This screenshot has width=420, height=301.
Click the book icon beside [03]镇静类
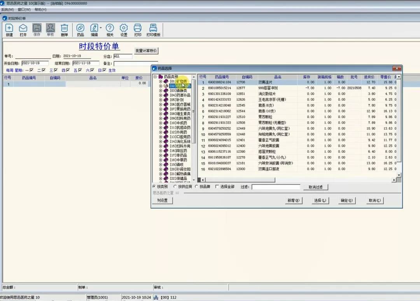pos(166,91)
